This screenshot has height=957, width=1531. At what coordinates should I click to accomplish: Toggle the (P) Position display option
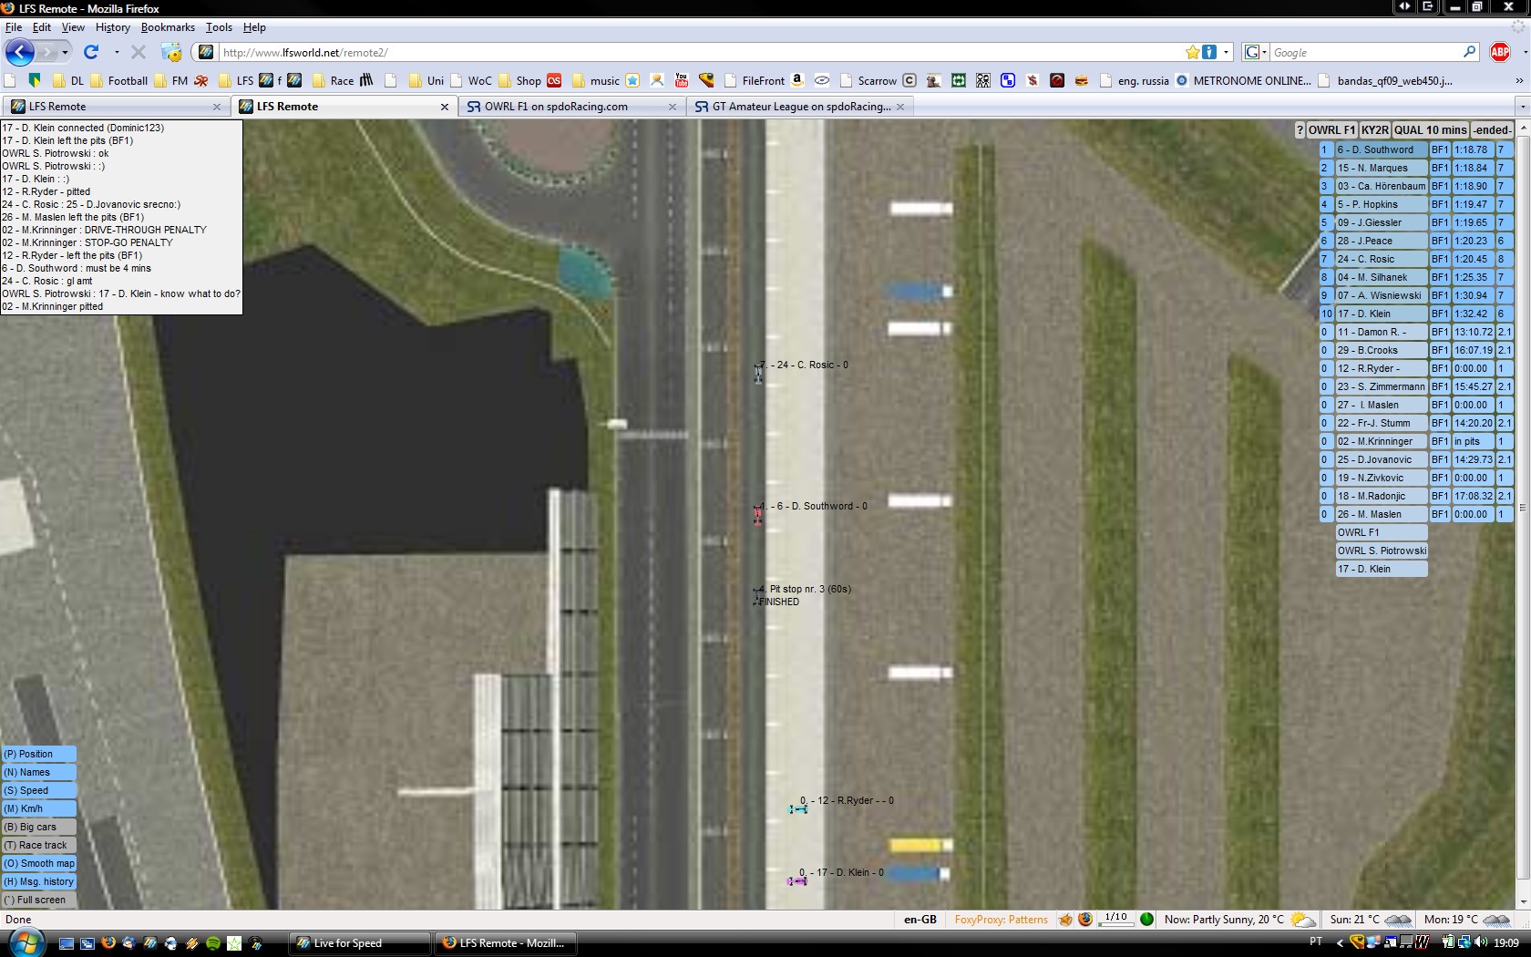click(38, 754)
